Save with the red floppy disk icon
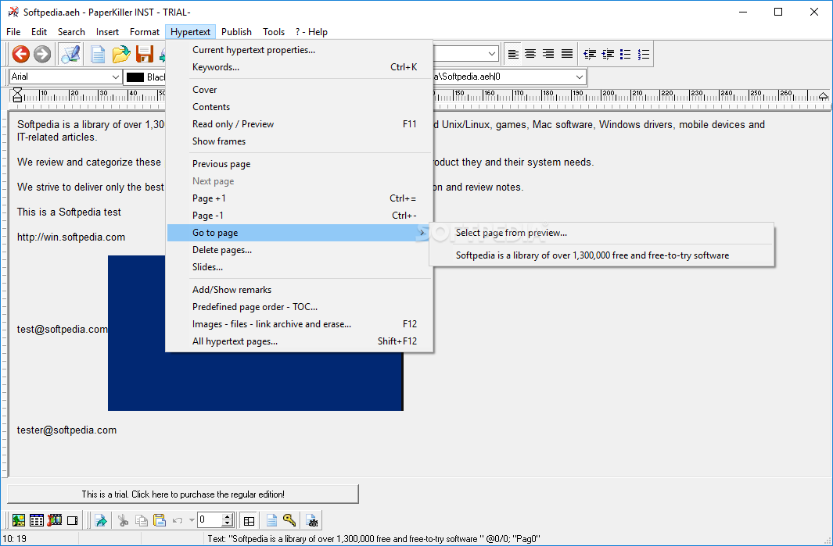The image size is (833, 546). click(144, 54)
